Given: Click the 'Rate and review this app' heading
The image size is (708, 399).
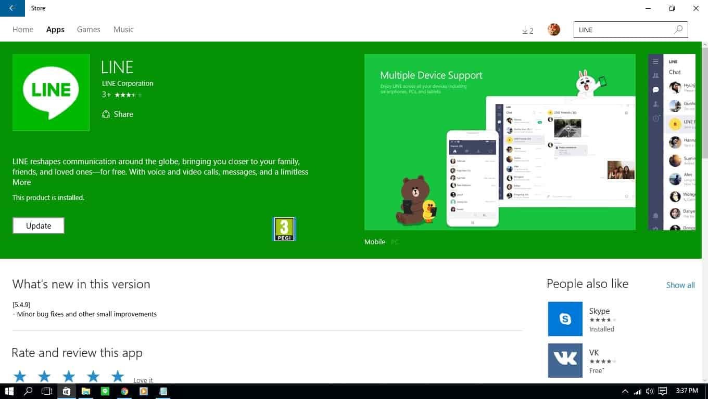Looking at the screenshot, I should point(77,353).
